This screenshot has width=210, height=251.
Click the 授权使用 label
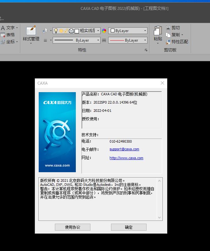click(x=91, y=119)
